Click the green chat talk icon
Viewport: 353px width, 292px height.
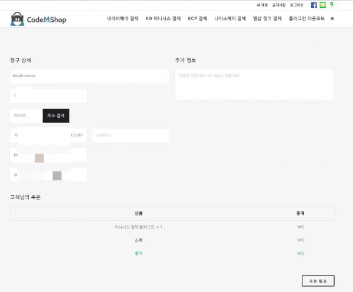[x=322, y=5]
